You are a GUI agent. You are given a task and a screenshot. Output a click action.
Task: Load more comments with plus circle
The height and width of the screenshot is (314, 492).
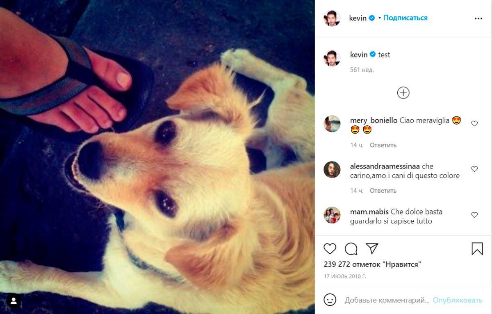coord(403,93)
